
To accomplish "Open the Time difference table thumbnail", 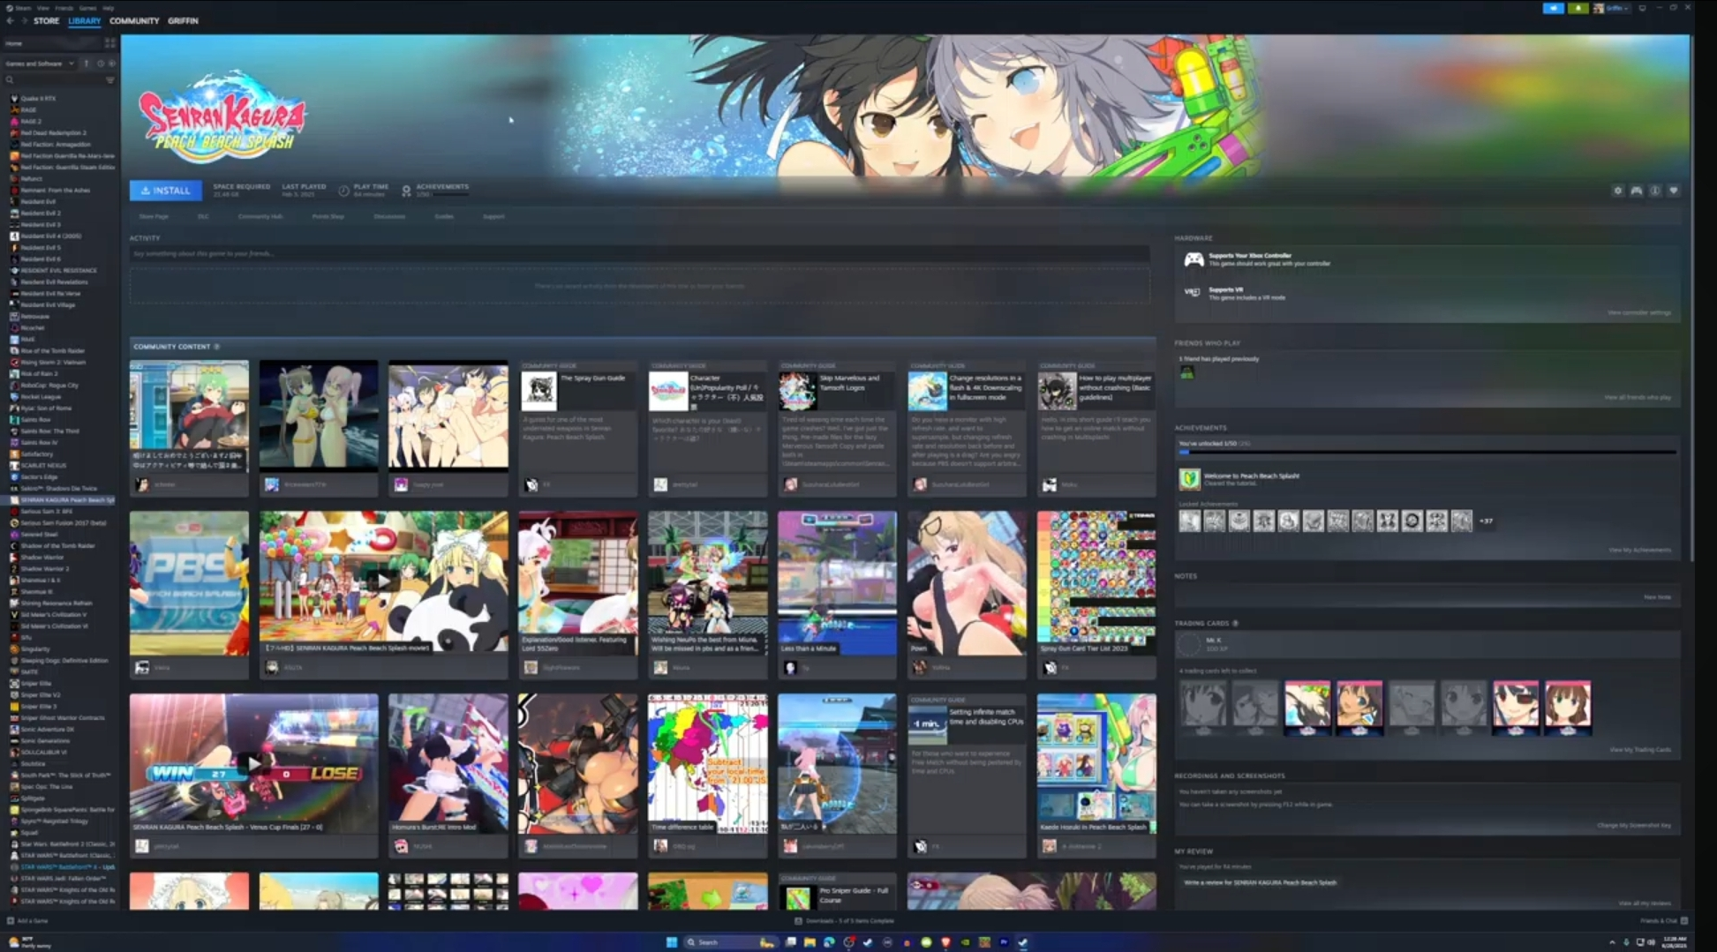I will pos(707,763).
